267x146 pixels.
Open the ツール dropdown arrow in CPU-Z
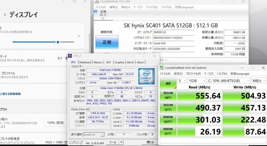121,142
